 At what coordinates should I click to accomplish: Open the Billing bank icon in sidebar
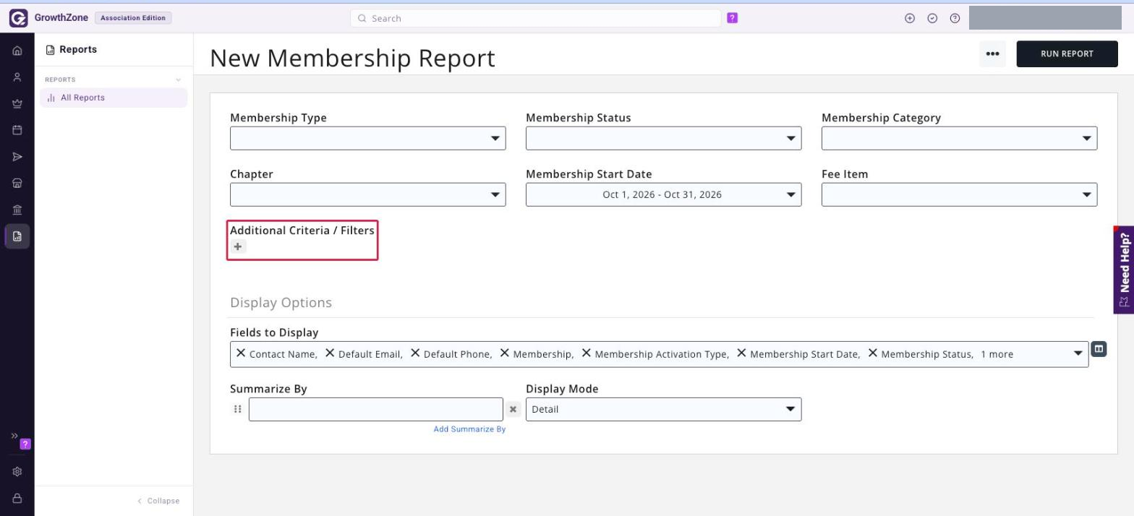(x=17, y=210)
